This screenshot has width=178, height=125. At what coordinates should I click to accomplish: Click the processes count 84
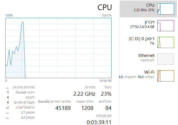coord(107,108)
